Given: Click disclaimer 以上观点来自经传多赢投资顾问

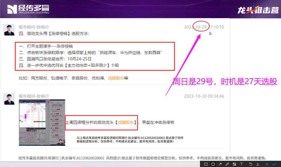Looking at the screenshot, I should point(130,140).
